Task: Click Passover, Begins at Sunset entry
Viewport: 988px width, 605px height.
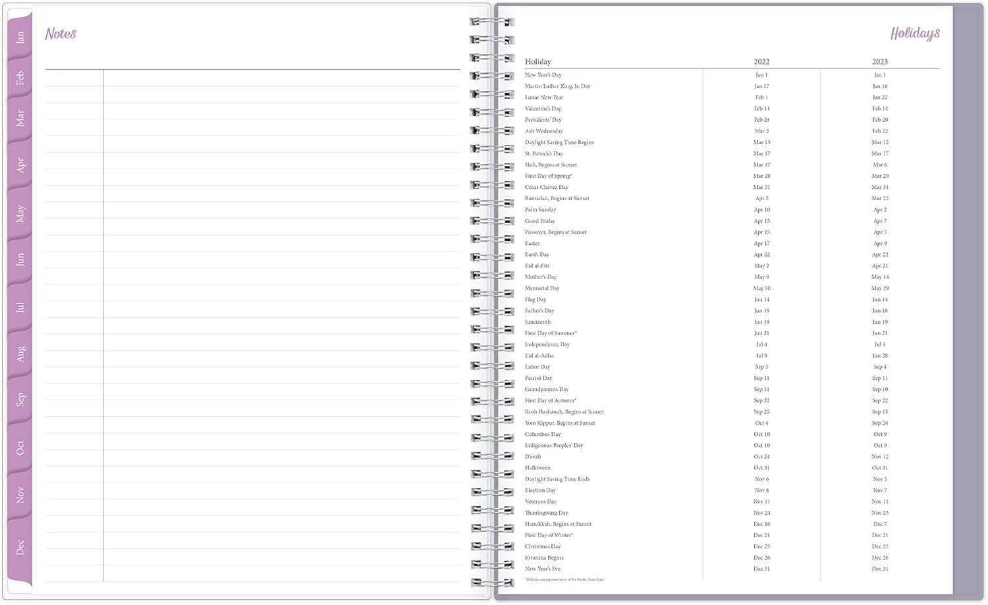Action: 556,232
